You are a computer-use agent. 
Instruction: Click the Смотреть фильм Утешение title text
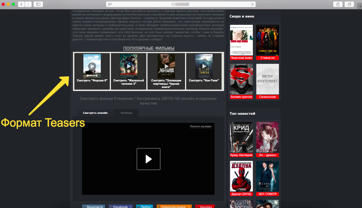point(148,101)
